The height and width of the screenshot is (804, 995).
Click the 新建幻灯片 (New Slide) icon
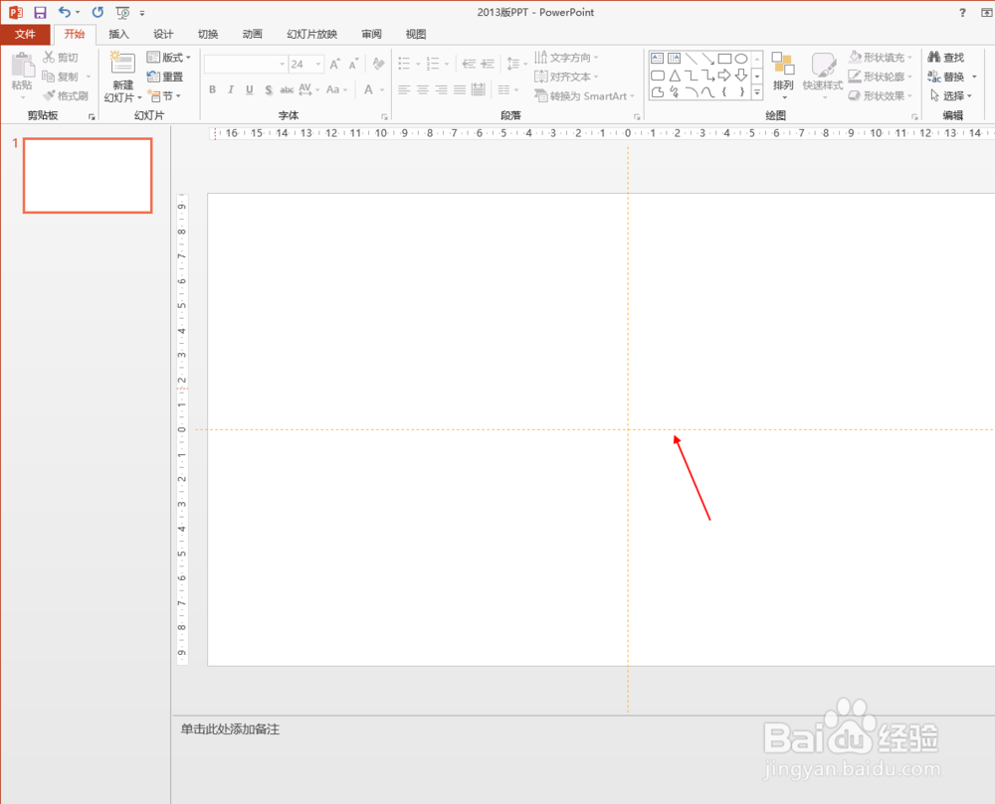pyautogui.click(x=122, y=64)
